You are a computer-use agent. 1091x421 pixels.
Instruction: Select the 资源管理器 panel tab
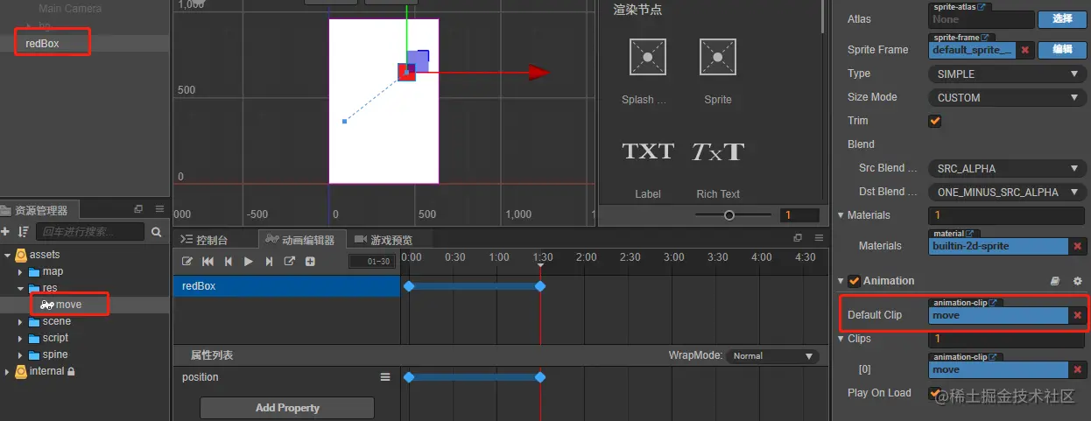tap(39, 210)
